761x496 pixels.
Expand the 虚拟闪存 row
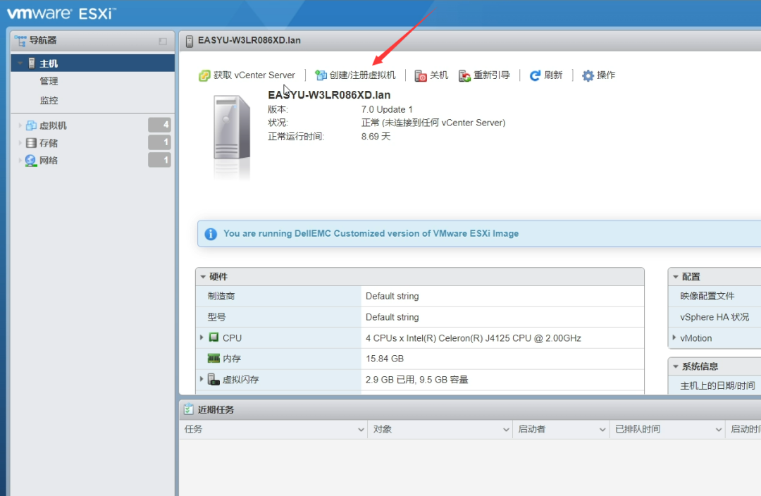[202, 379]
